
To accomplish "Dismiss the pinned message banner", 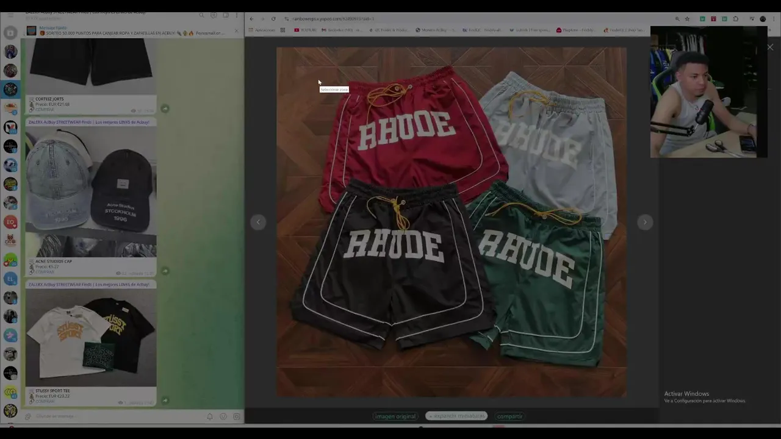I will (x=236, y=30).
